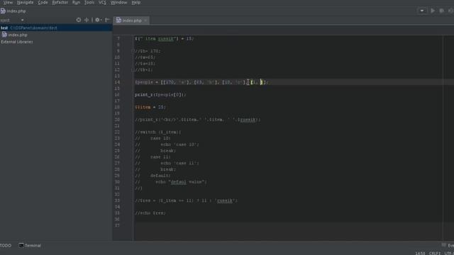Open the View menu

pos(8,2)
